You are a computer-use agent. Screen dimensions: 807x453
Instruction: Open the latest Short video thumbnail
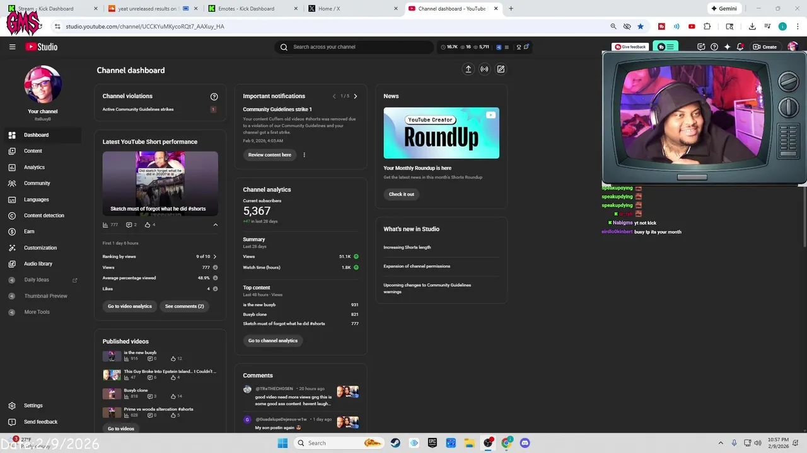coord(160,184)
